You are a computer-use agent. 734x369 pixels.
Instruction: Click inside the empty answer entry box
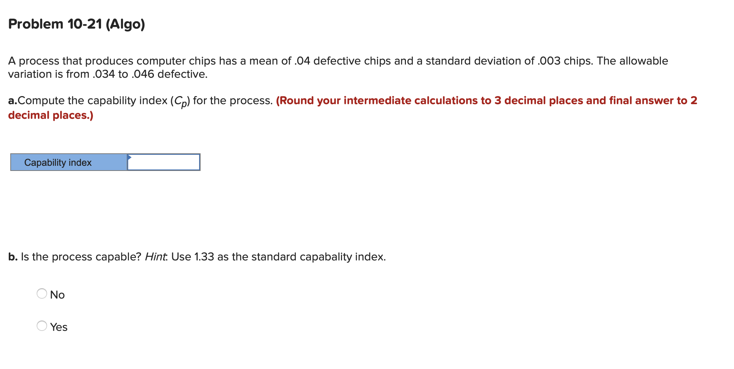click(x=163, y=162)
